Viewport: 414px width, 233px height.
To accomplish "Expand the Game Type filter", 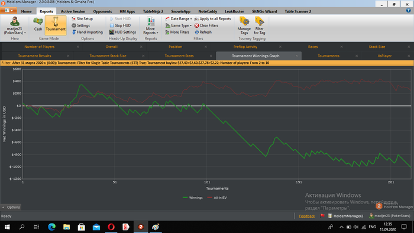I will tap(179, 25).
